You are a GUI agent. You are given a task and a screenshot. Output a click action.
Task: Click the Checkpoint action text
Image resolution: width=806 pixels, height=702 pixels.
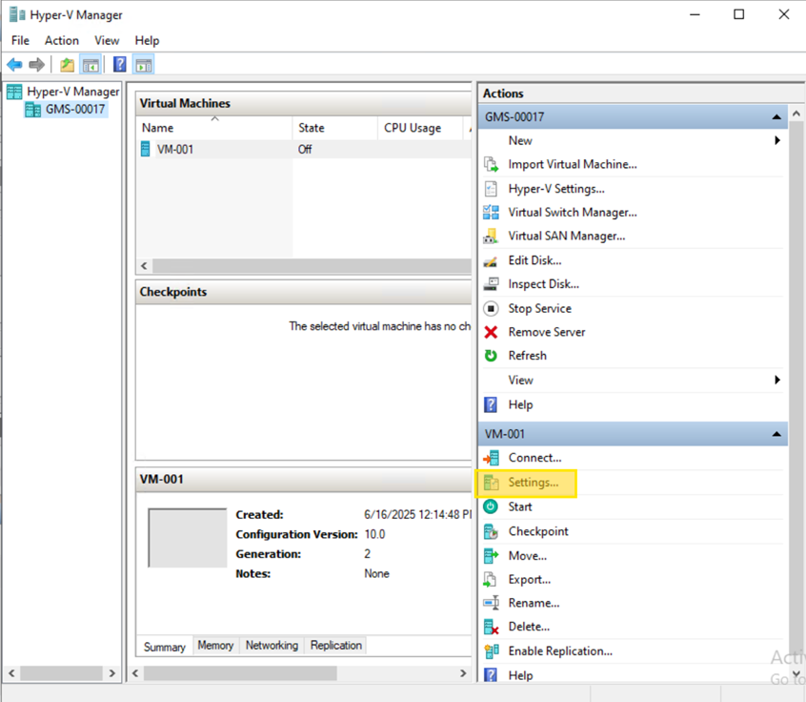538,531
